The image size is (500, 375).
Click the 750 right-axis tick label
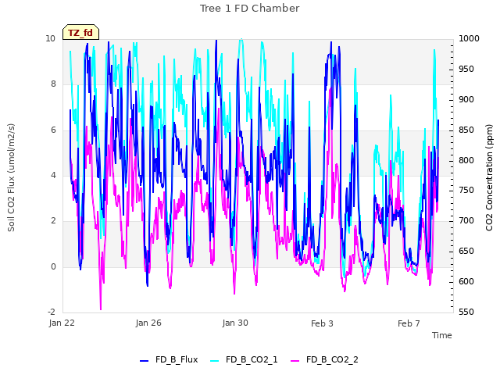466,191
